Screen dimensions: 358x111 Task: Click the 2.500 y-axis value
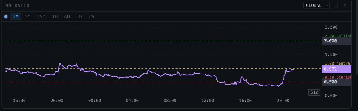click(331, 27)
